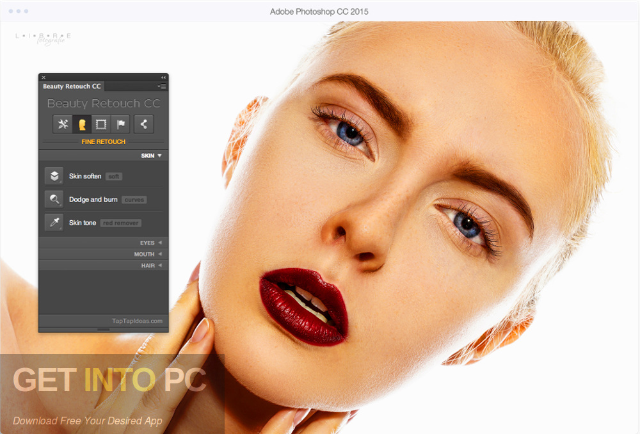Change the Dodge and burn 'curves' option
640x434 pixels.
134,200
